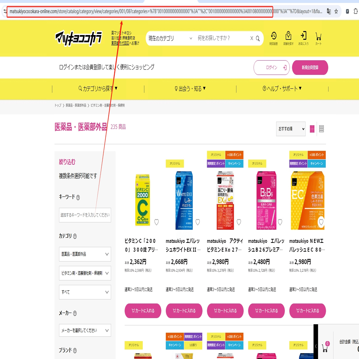Favorite the ビタミンC 2000 product heart
Screen dimensions: 359x359
pos(156,222)
